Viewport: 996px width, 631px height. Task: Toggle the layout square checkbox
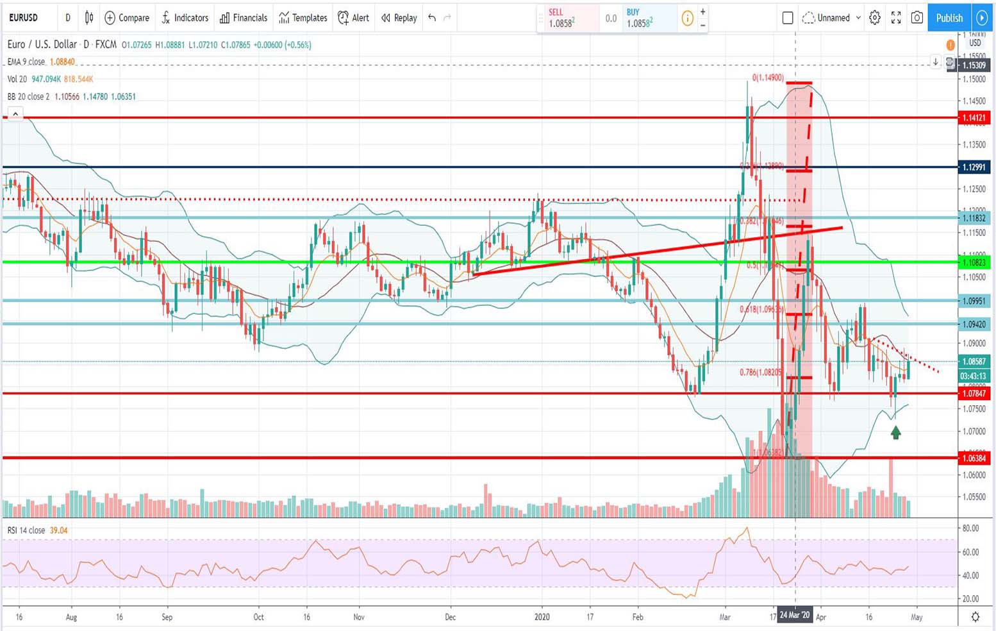pos(788,18)
